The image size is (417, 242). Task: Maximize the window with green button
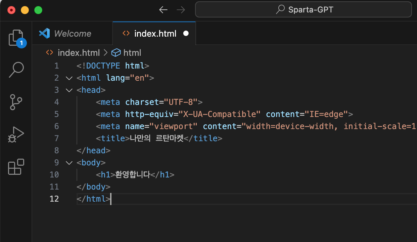coord(38,10)
